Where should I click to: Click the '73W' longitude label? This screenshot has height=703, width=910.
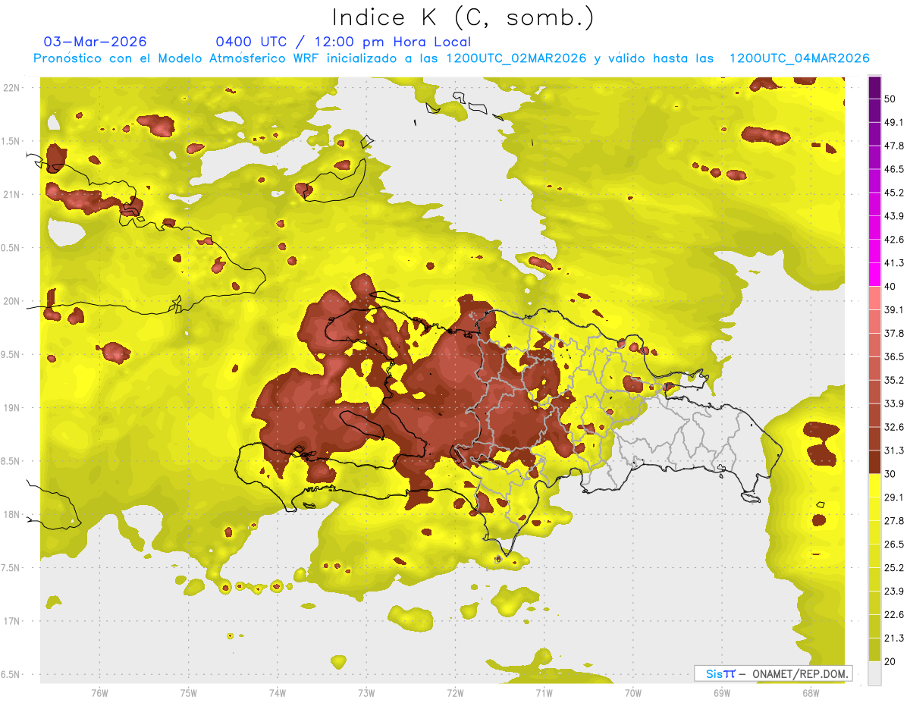366,693
